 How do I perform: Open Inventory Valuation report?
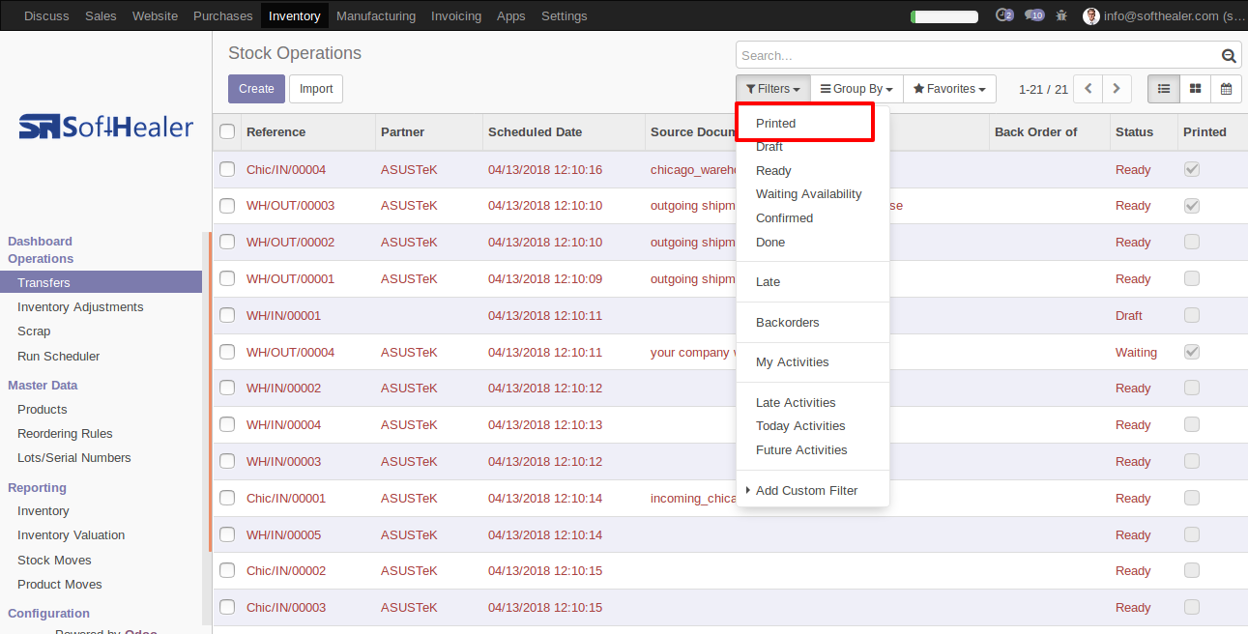point(71,535)
